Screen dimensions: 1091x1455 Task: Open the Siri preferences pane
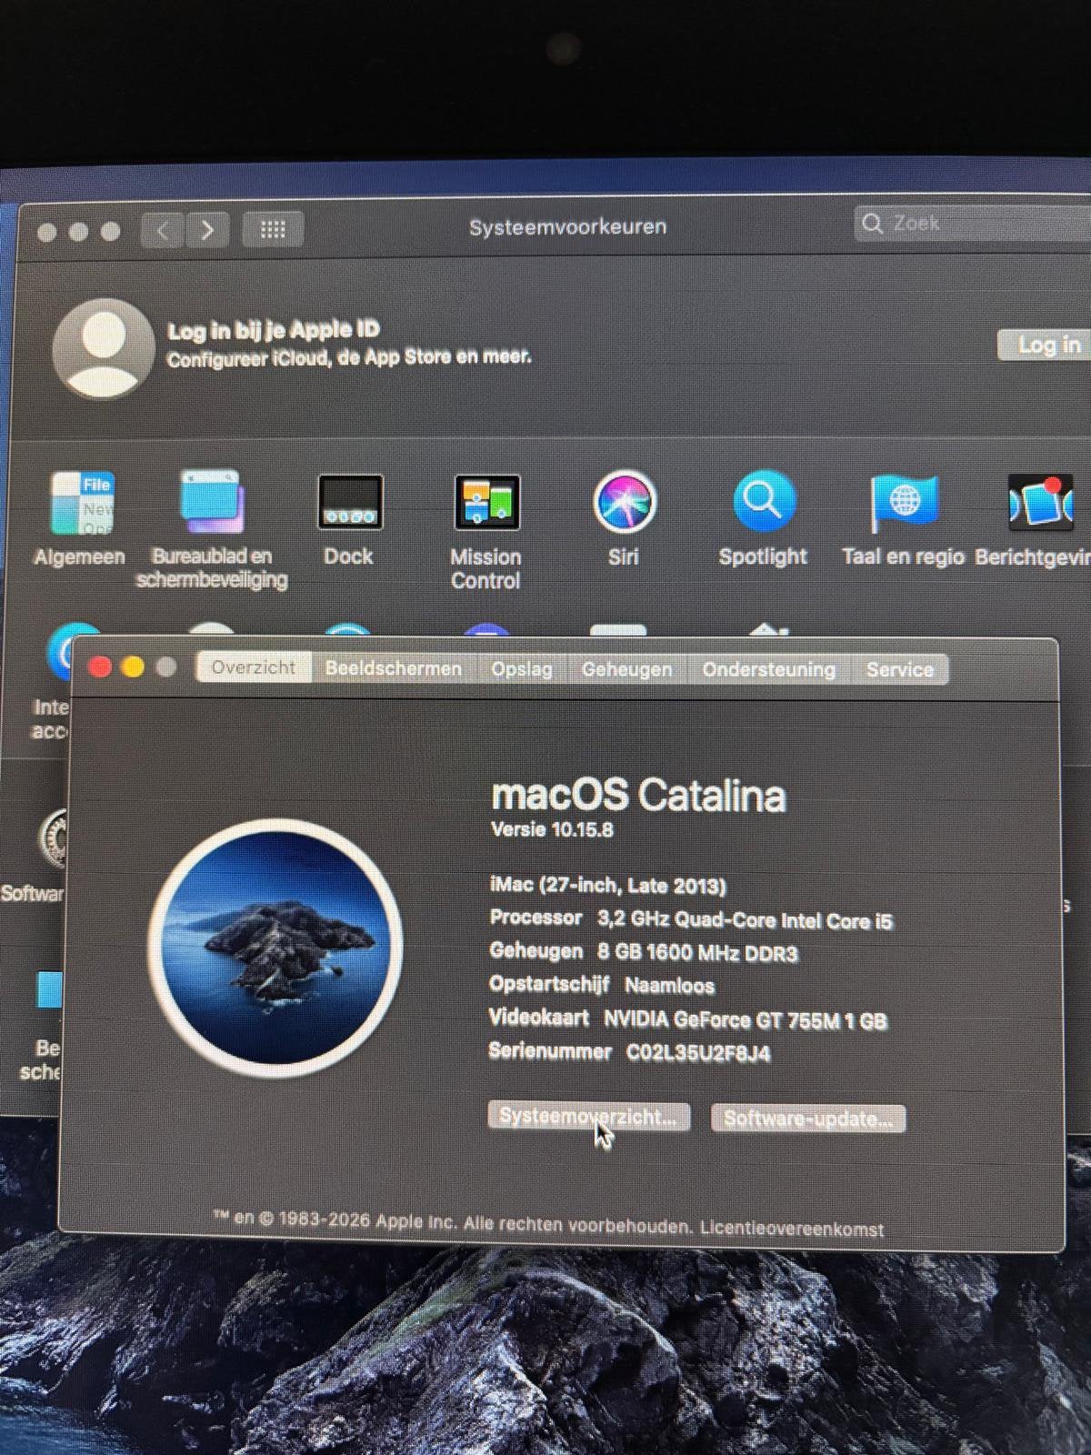pyautogui.click(x=624, y=517)
